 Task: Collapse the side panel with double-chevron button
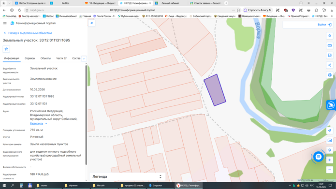click(91, 23)
